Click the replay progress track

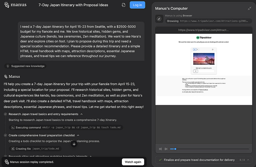coord(210,149)
